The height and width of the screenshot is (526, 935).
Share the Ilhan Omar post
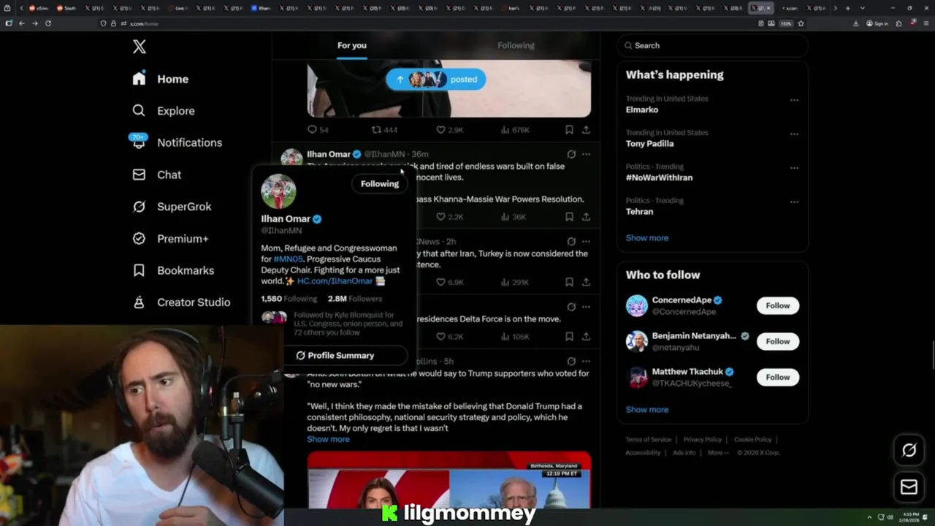[x=586, y=217]
